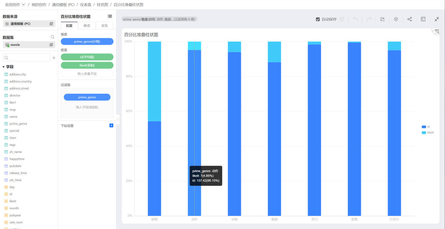Collapse the 字段 field list section

tap(4, 67)
